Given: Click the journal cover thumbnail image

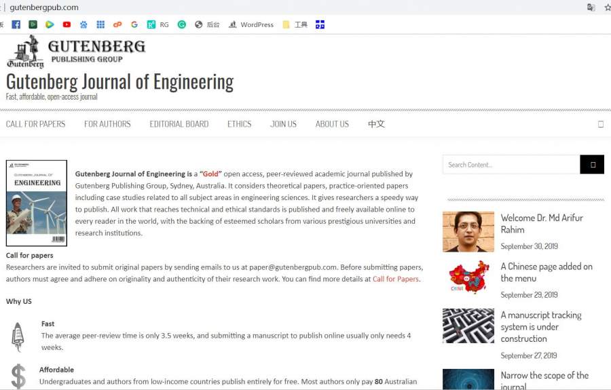Looking at the screenshot, I should [37, 203].
